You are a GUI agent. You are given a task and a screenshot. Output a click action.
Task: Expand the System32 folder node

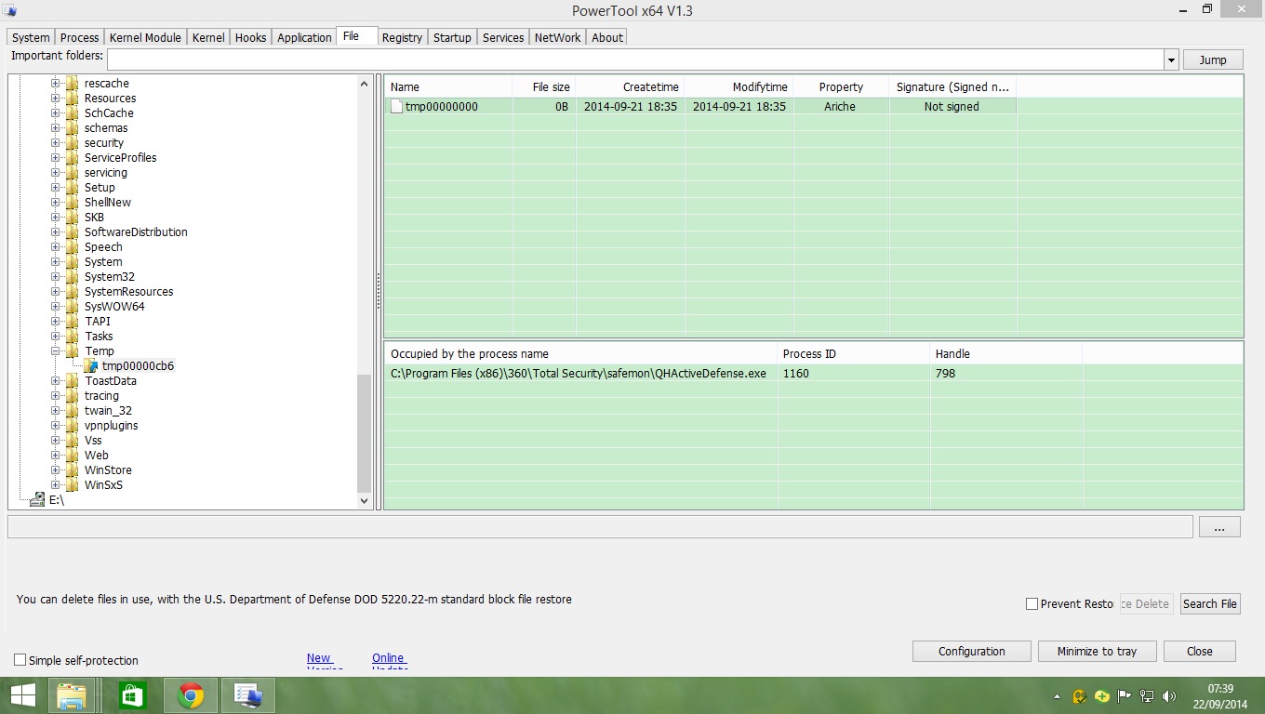[56, 277]
